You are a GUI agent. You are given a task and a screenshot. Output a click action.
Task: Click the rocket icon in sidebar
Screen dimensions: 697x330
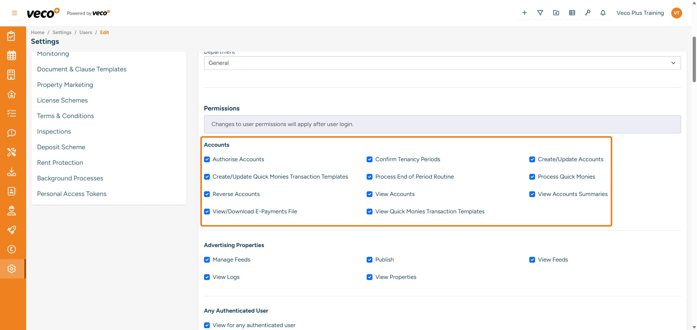pos(12,230)
